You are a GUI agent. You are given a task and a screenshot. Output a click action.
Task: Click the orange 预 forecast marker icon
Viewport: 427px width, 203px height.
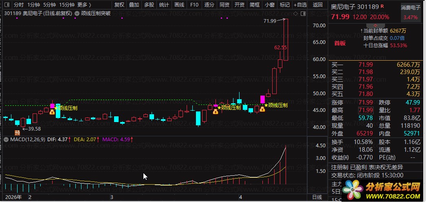18,133
